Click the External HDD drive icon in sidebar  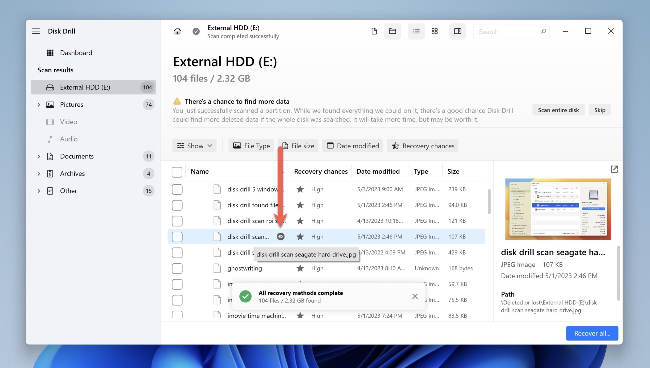(x=50, y=87)
